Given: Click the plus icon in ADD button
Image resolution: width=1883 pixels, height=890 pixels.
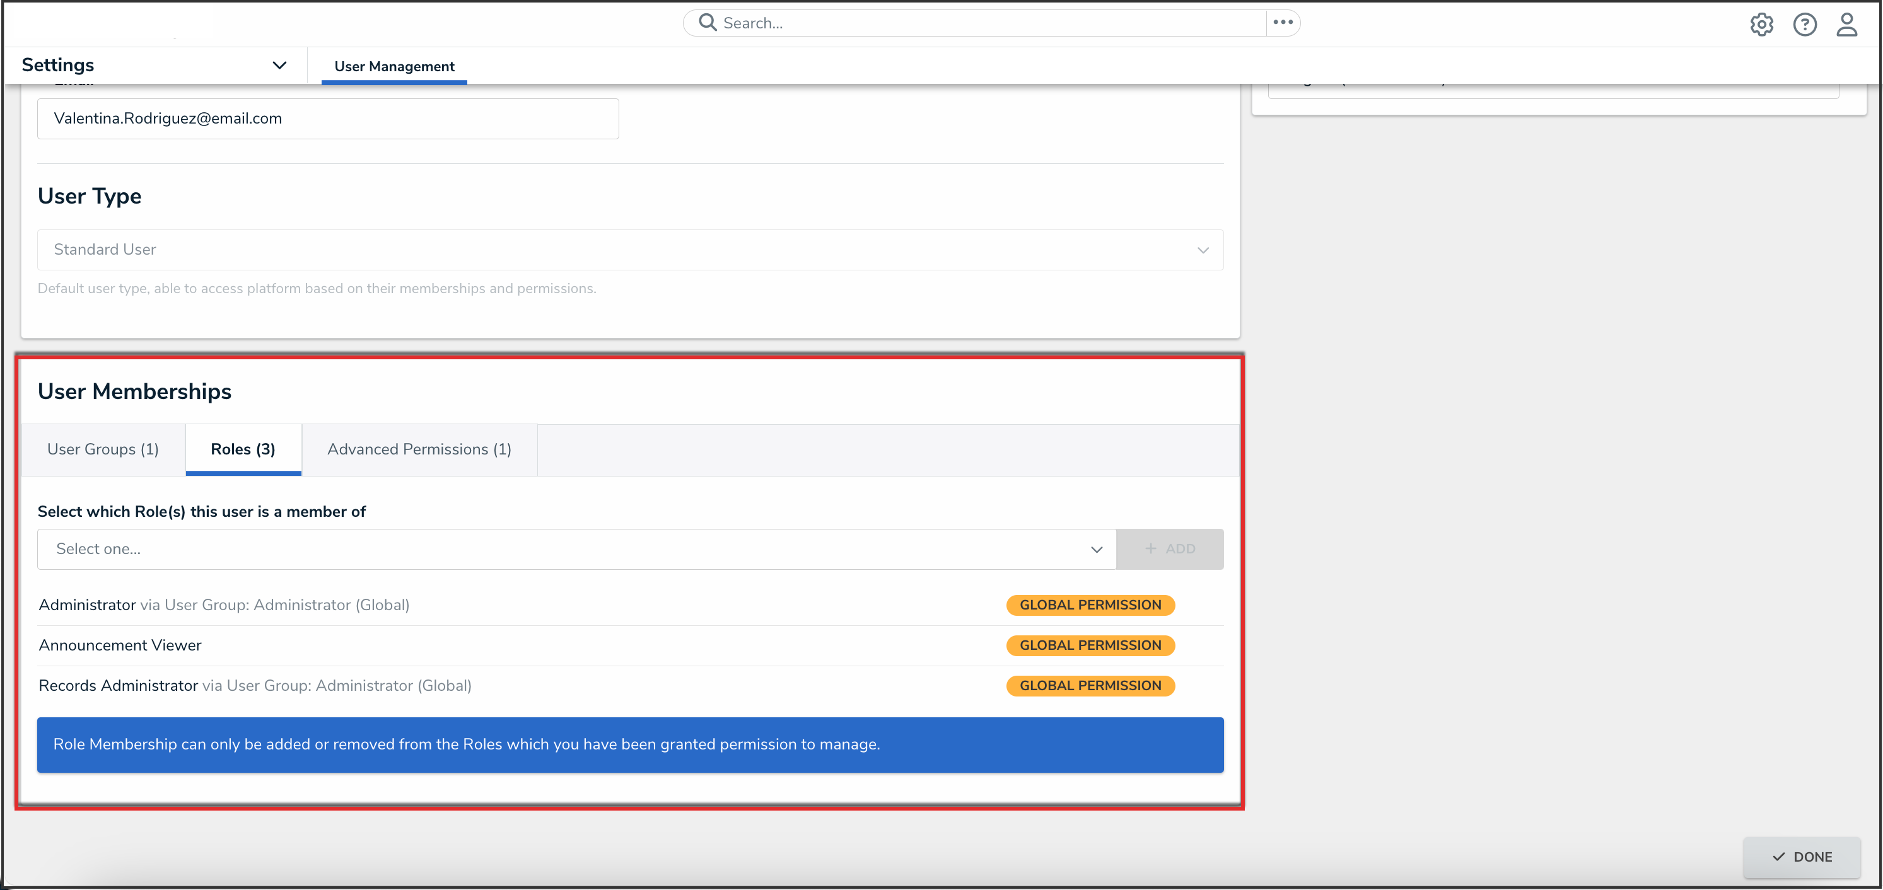Looking at the screenshot, I should tap(1151, 549).
